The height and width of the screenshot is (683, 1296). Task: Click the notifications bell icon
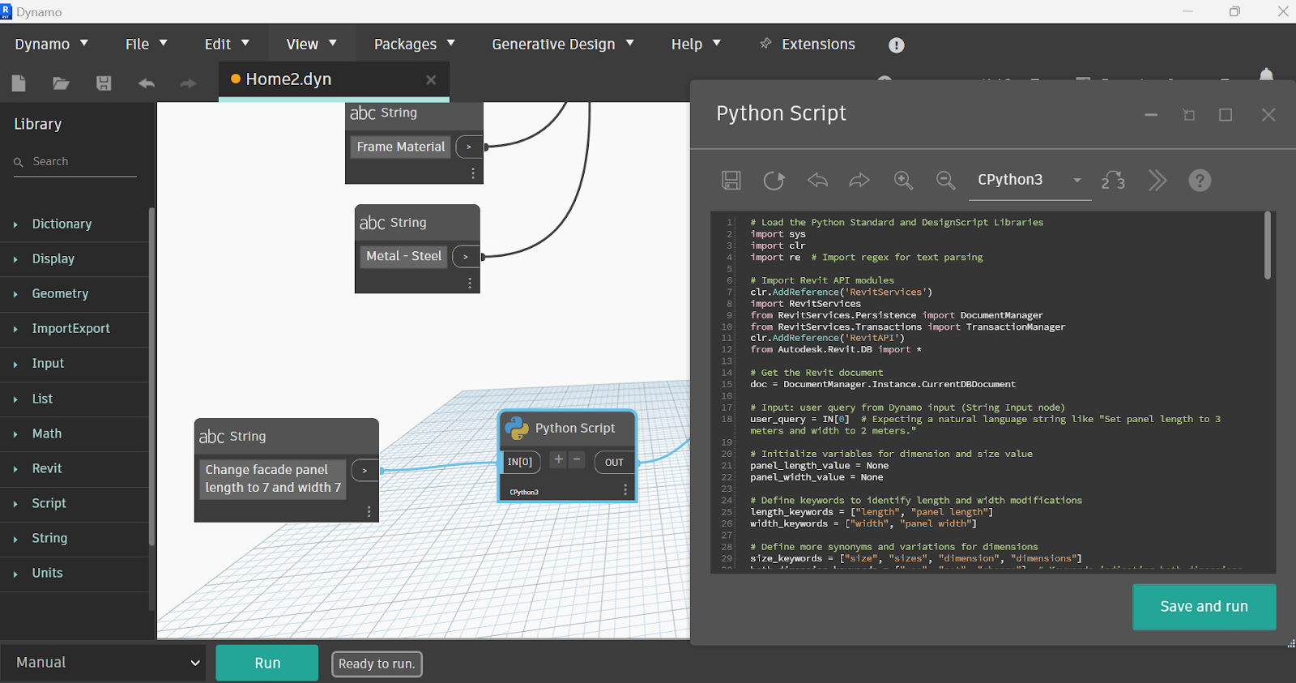[1267, 75]
